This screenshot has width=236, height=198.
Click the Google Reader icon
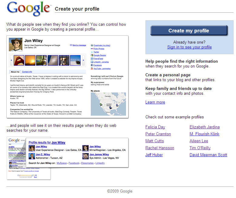tap(92, 55)
